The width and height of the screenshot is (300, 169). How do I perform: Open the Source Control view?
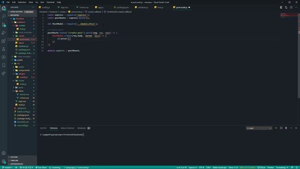4,25
